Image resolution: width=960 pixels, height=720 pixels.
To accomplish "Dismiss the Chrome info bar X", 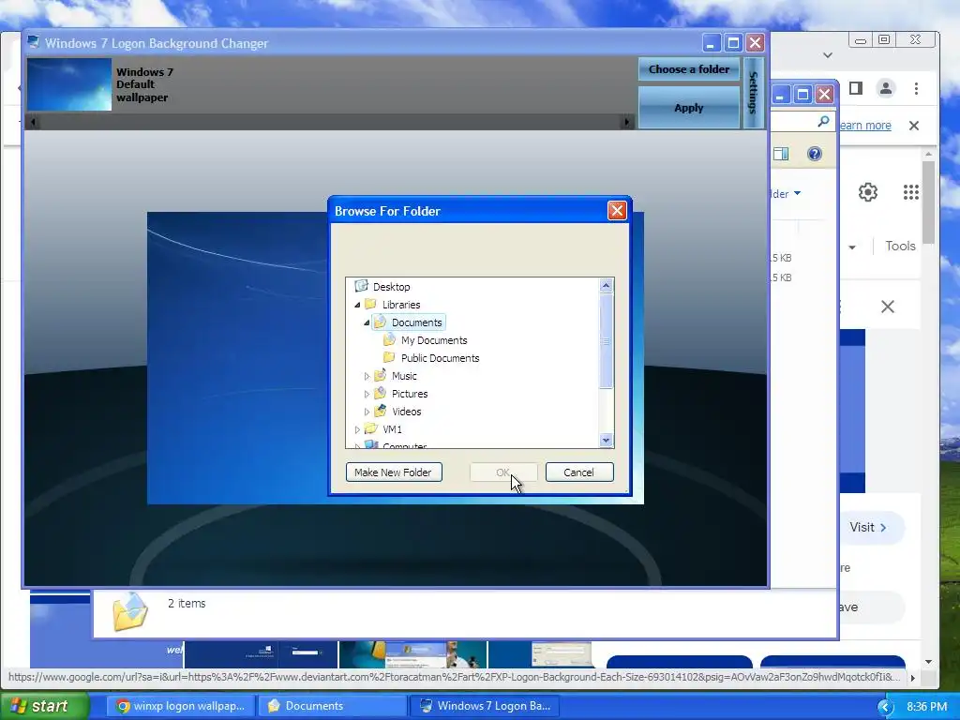I will pyautogui.click(x=914, y=126).
